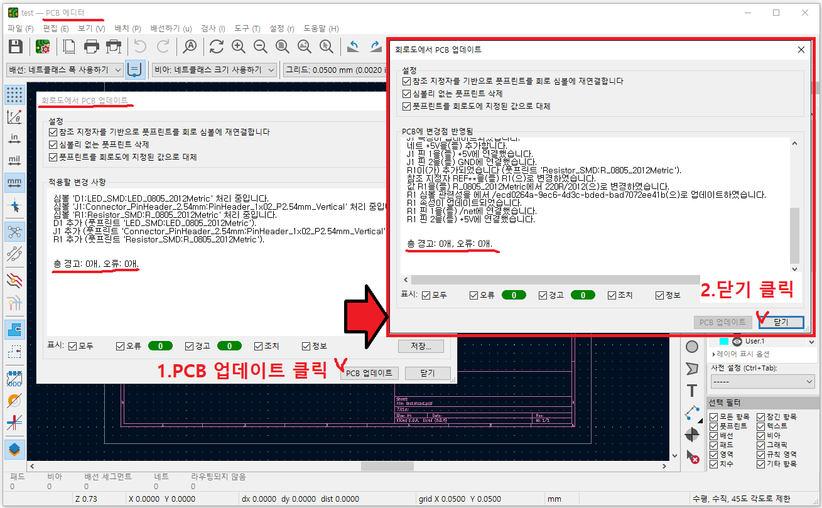Select the Draw Polygon tool

tap(692, 369)
